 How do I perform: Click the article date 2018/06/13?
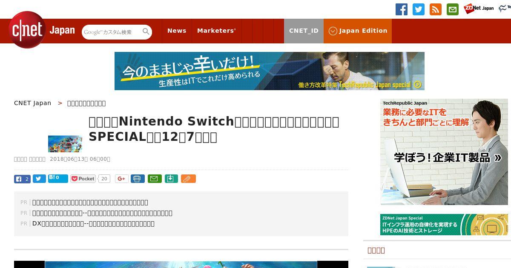(80, 159)
